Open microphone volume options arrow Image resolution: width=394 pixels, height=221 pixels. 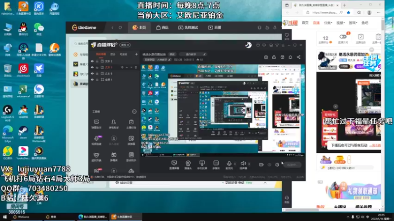[x=235, y=164]
